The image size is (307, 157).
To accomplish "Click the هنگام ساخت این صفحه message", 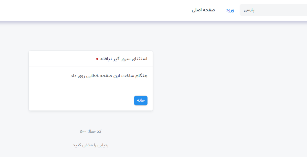I will tap(109, 76).
